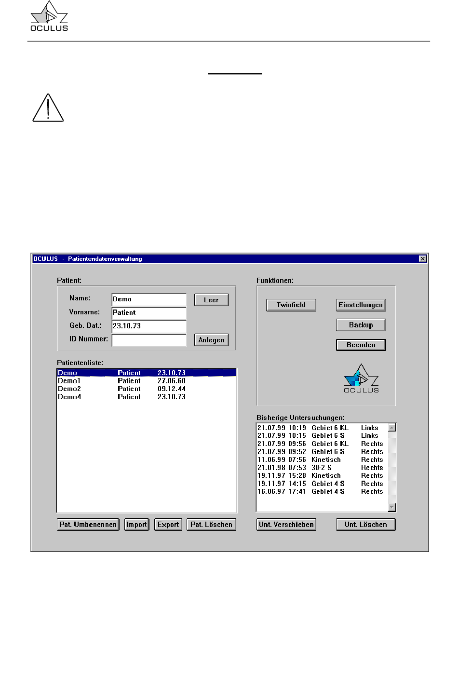Screen dimensions: 458x674
Task: Select examination 21.01.98 07:53 30-2 S
Action: click(x=322, y=468)
